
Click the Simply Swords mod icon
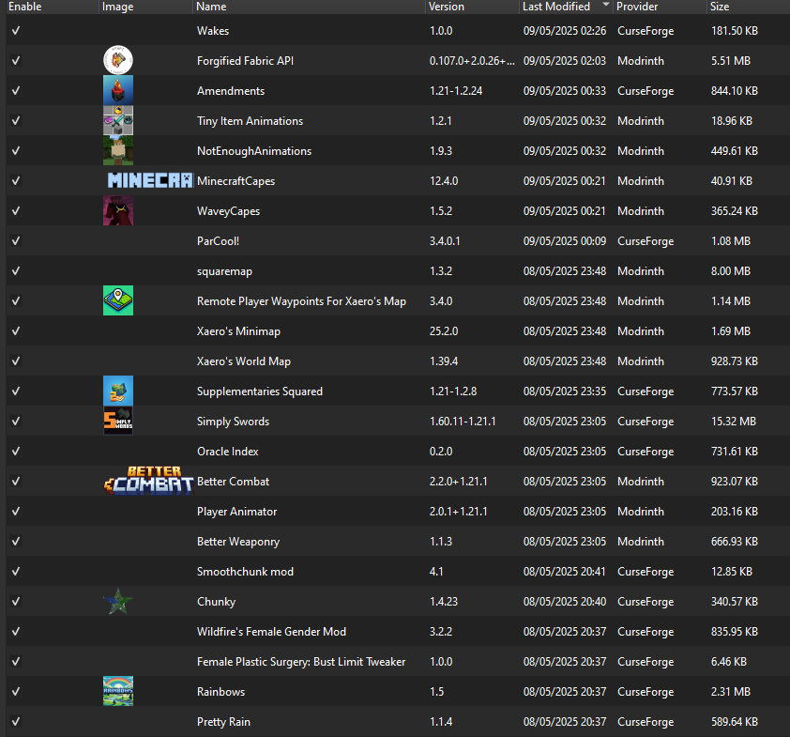[x=118, y=421]
